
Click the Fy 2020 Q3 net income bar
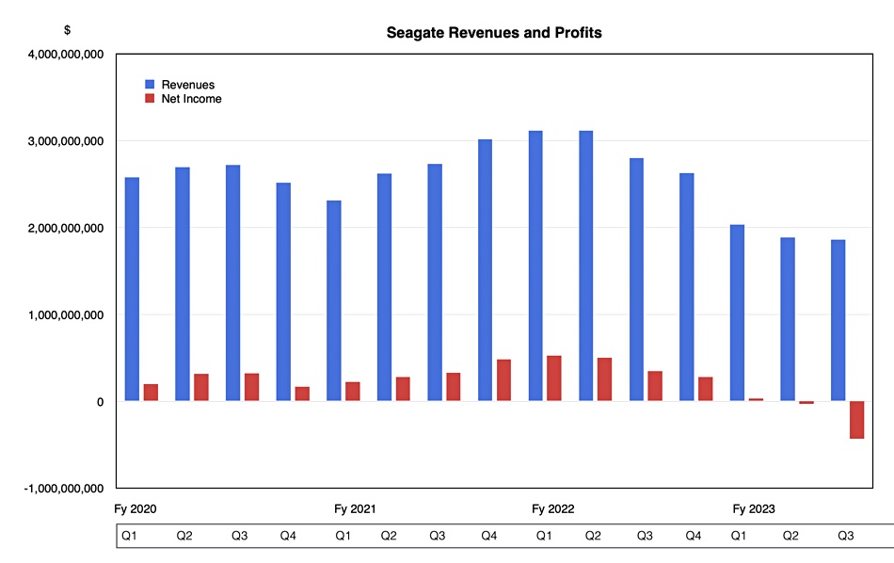(x=251, y=387)
